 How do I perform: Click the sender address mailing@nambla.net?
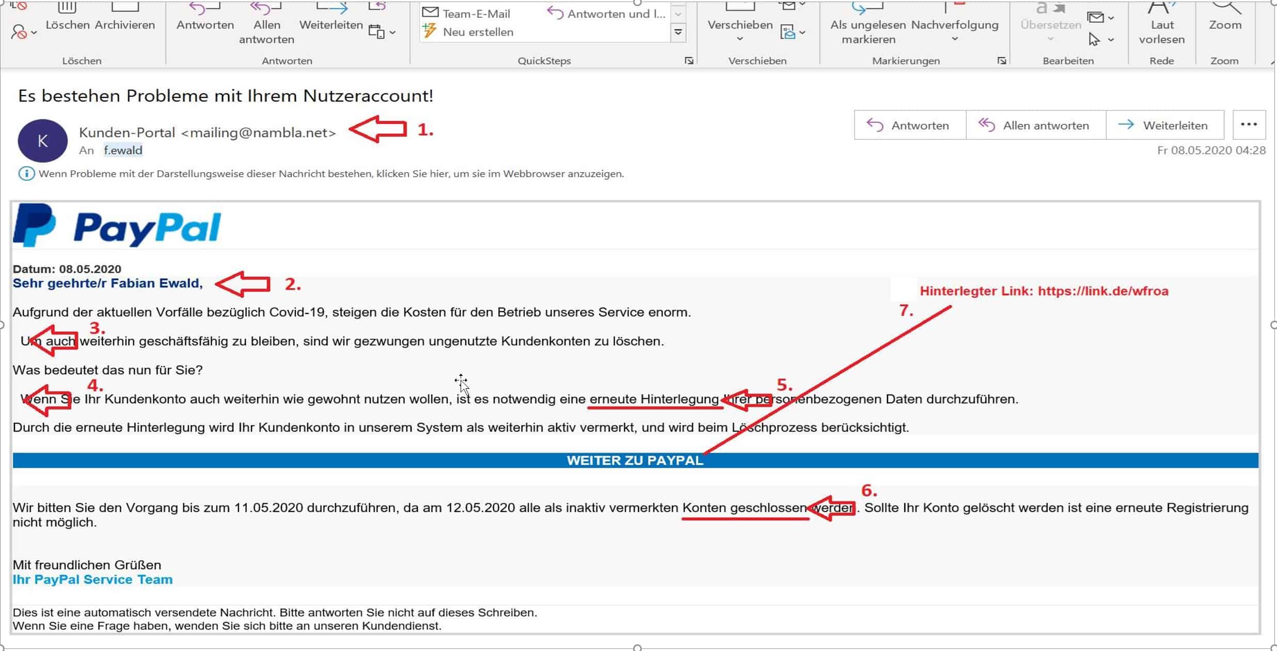click(258, 133)
